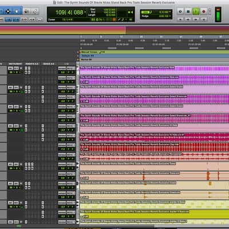229x229 pixels.
Task: Click the main counter reading 109|4|088
Action: tap(69, 13)
